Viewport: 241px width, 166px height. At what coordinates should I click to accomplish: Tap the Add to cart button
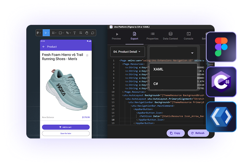click(66, 127)
